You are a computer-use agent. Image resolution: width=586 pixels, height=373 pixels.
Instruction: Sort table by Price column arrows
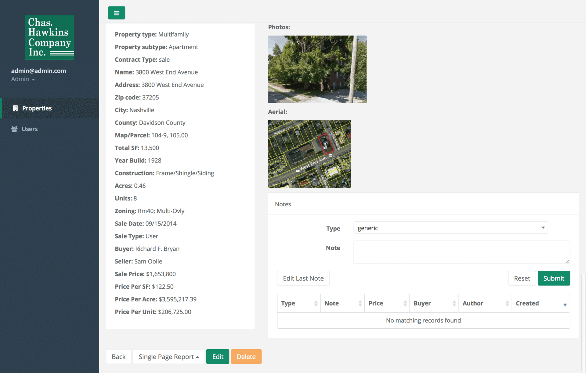tap(405, 303)
